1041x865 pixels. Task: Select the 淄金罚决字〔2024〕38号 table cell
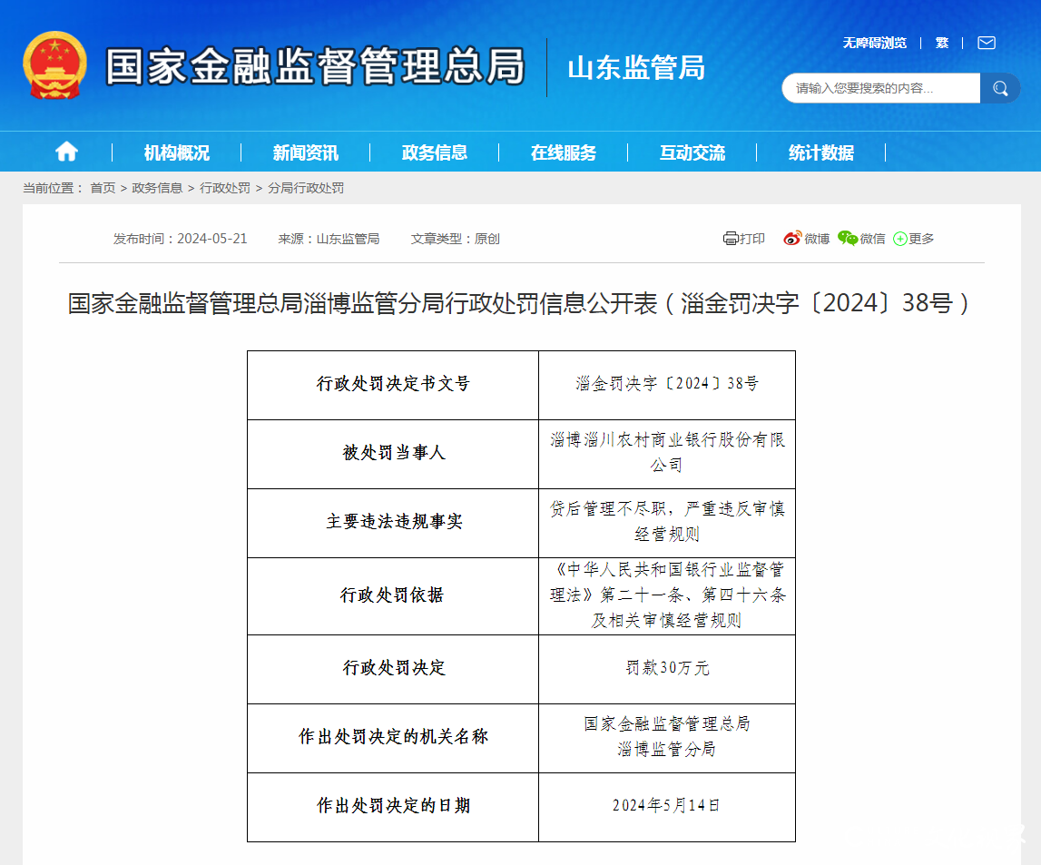click(x=666, y=385)
